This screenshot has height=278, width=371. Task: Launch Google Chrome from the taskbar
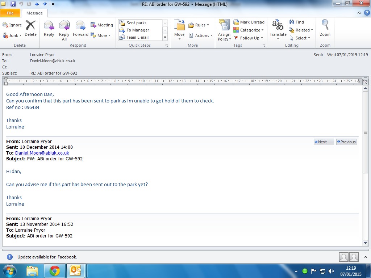[x=55, y=271]
